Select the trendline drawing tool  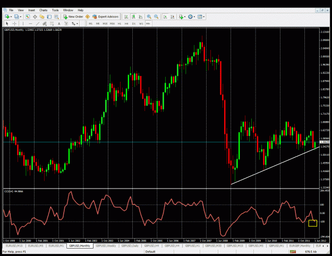(38, 23)
